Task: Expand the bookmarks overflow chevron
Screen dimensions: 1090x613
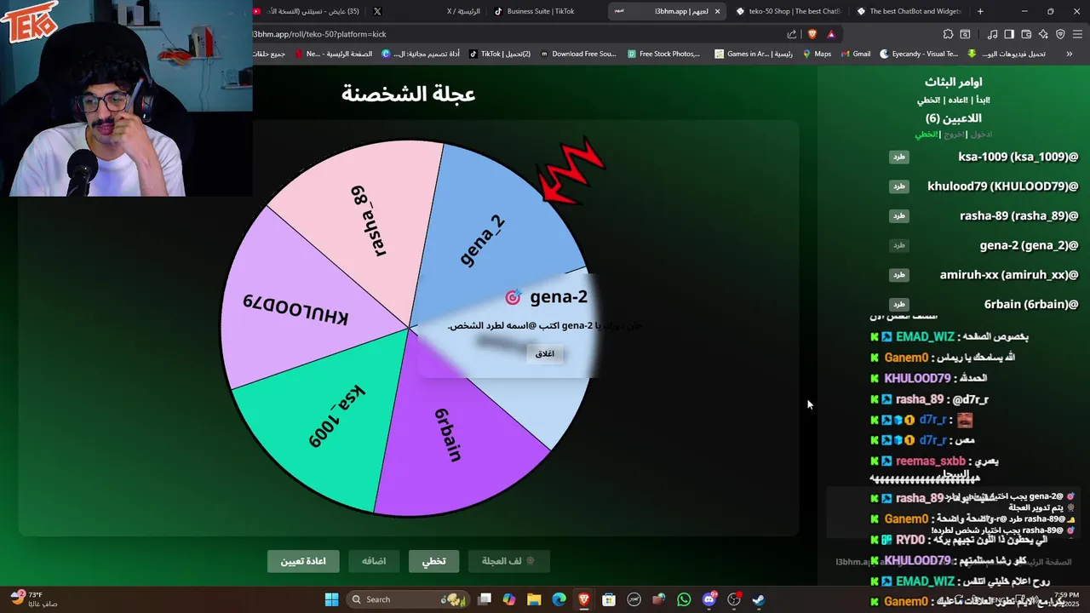Action: tap(1070, 54)
